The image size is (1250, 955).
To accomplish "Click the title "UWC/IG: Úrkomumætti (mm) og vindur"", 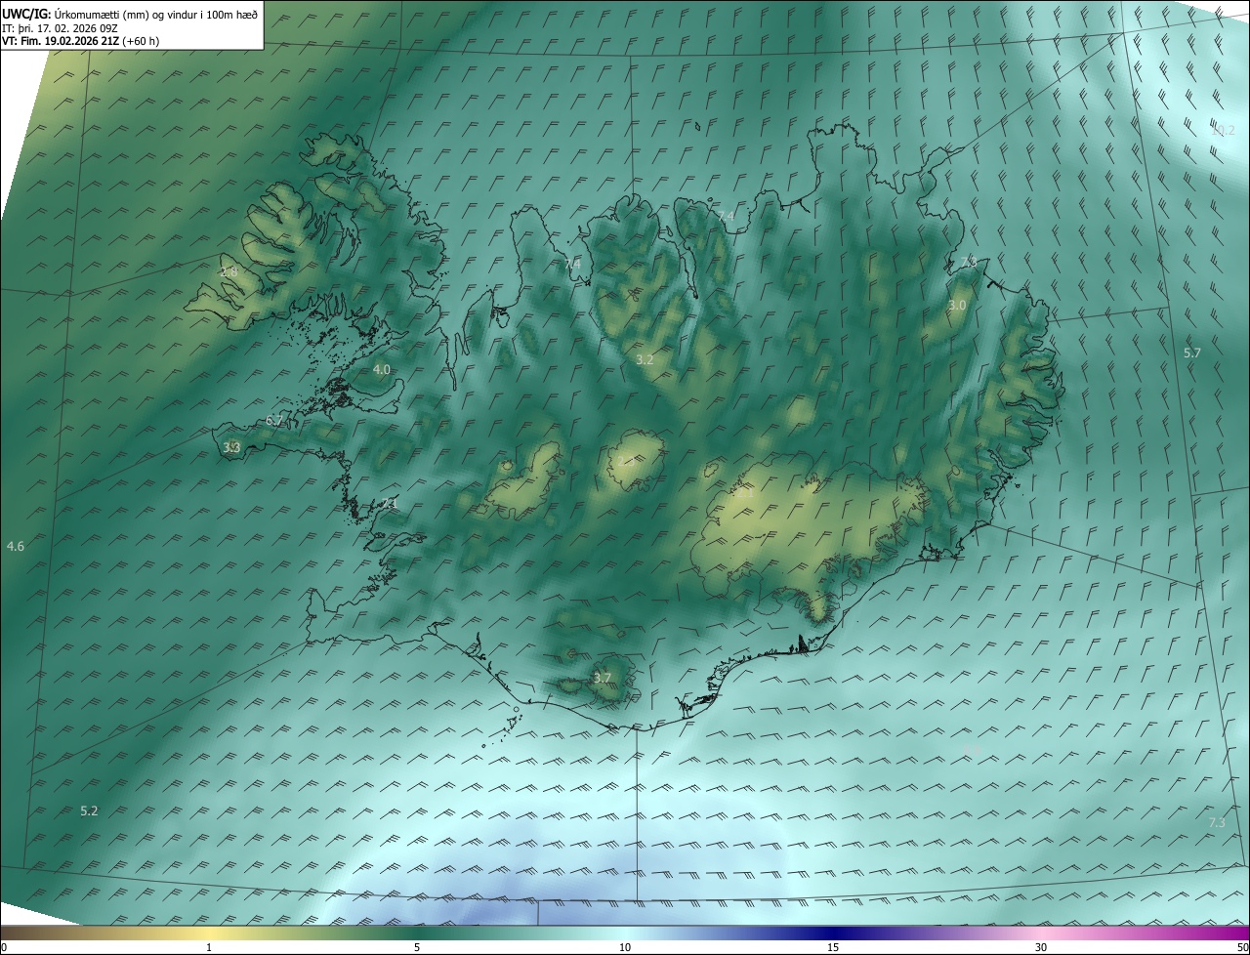I will 130,14.
